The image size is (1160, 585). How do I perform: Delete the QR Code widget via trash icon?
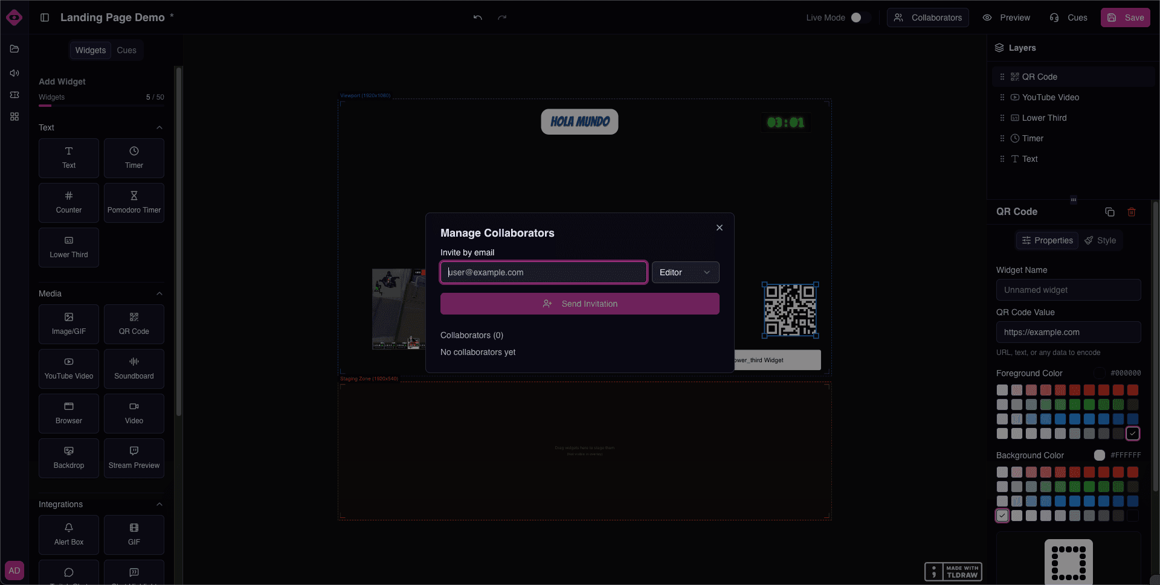coord(1132,212)
